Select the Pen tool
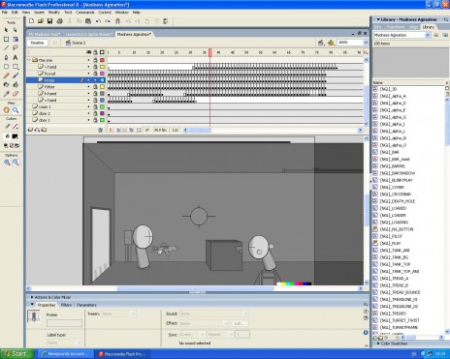Screen dimensions: 450x359 (x=6, y=57)
